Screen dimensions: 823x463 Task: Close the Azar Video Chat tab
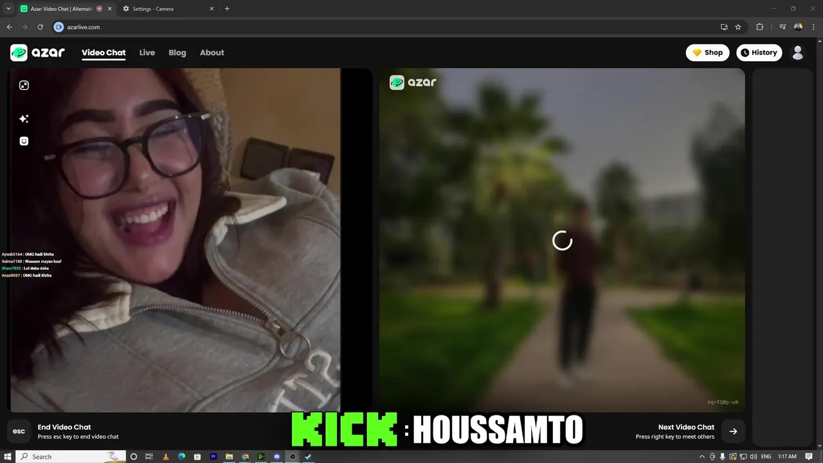tap(109, 9)
